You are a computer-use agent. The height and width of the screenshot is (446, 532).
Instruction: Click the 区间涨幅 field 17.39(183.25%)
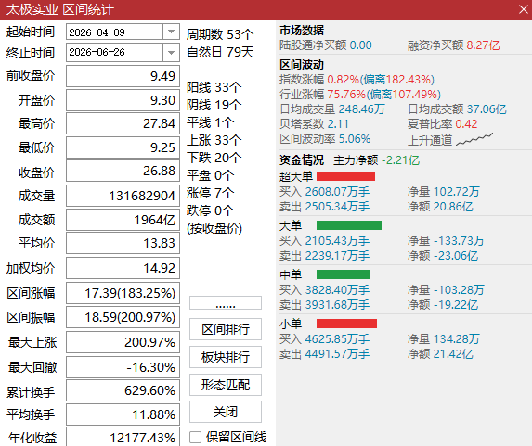tap(123, 293)
